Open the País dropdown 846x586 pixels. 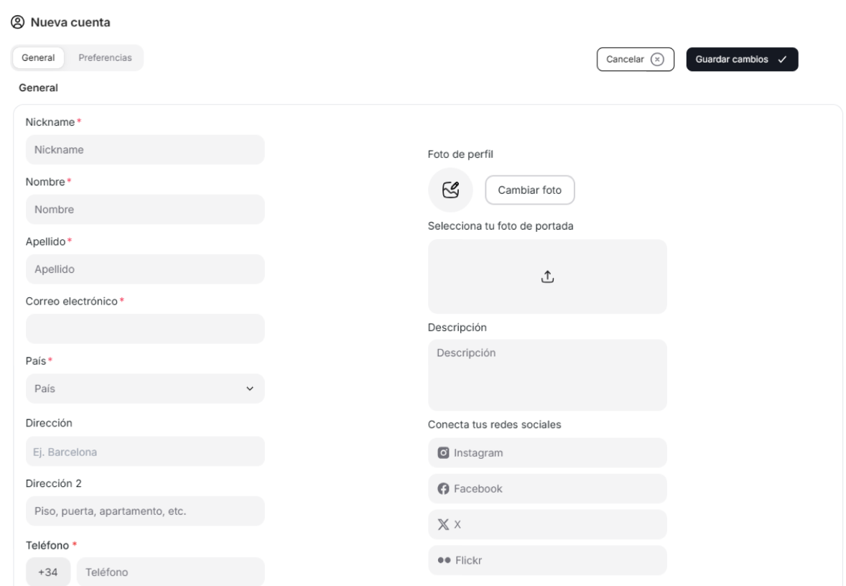pyautogui.click(x=145, y=389)
